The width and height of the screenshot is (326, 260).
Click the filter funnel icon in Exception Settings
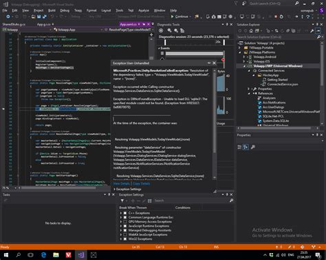pyautogui.click(x=122, y=200)
